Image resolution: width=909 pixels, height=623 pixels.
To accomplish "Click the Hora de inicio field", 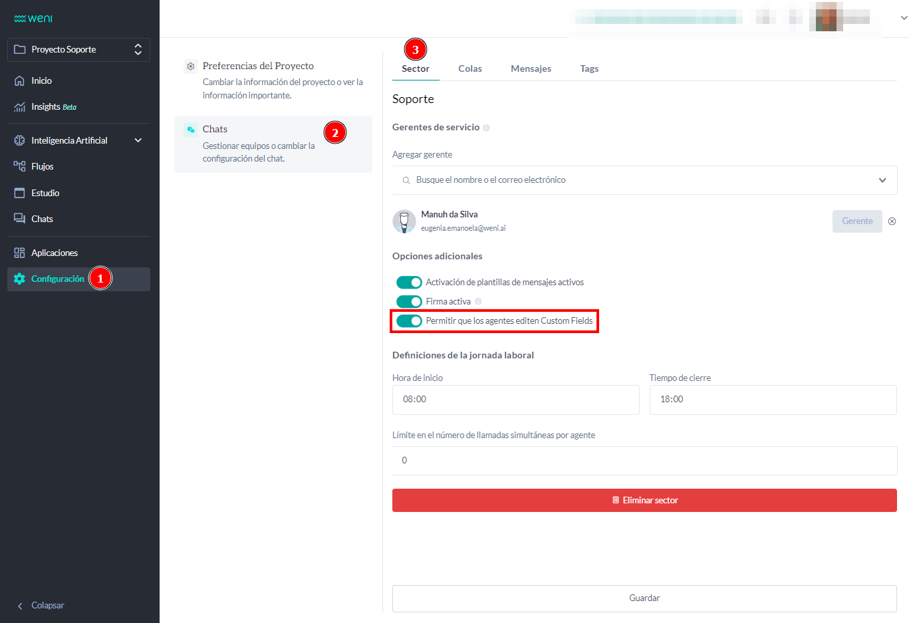I will point(515,400).
